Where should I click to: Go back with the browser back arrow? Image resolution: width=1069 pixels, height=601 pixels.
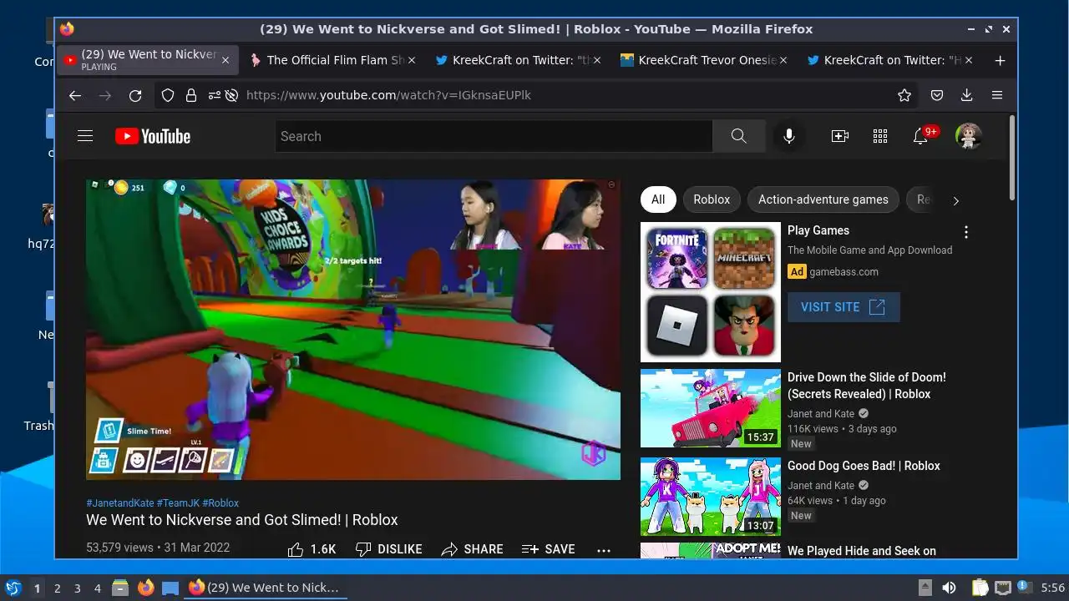pyautogui.click(x=75, y=95)
